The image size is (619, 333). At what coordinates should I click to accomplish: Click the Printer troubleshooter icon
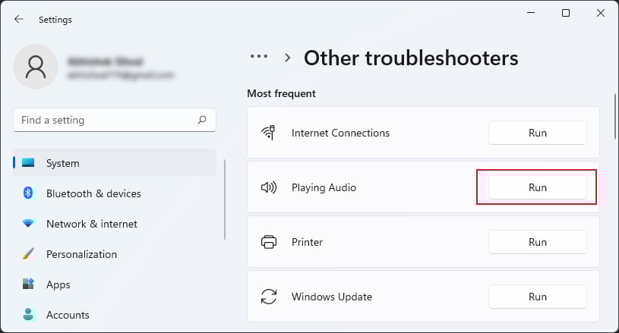(x=269, y=242)
